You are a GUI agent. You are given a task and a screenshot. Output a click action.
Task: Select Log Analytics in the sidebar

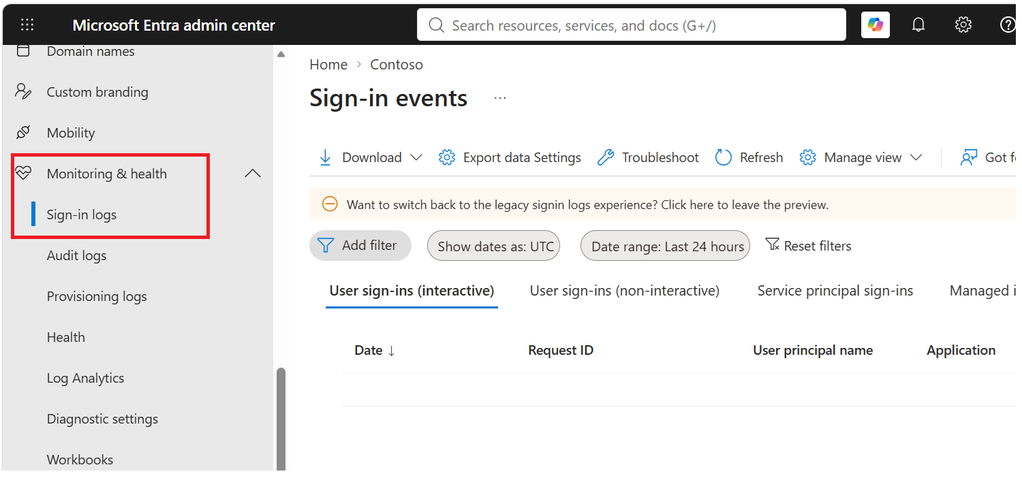pos(85,378)
